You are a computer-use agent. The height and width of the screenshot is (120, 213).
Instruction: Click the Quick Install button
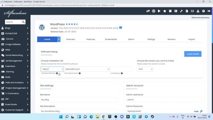pyautogui.click(x=193, y=54)
